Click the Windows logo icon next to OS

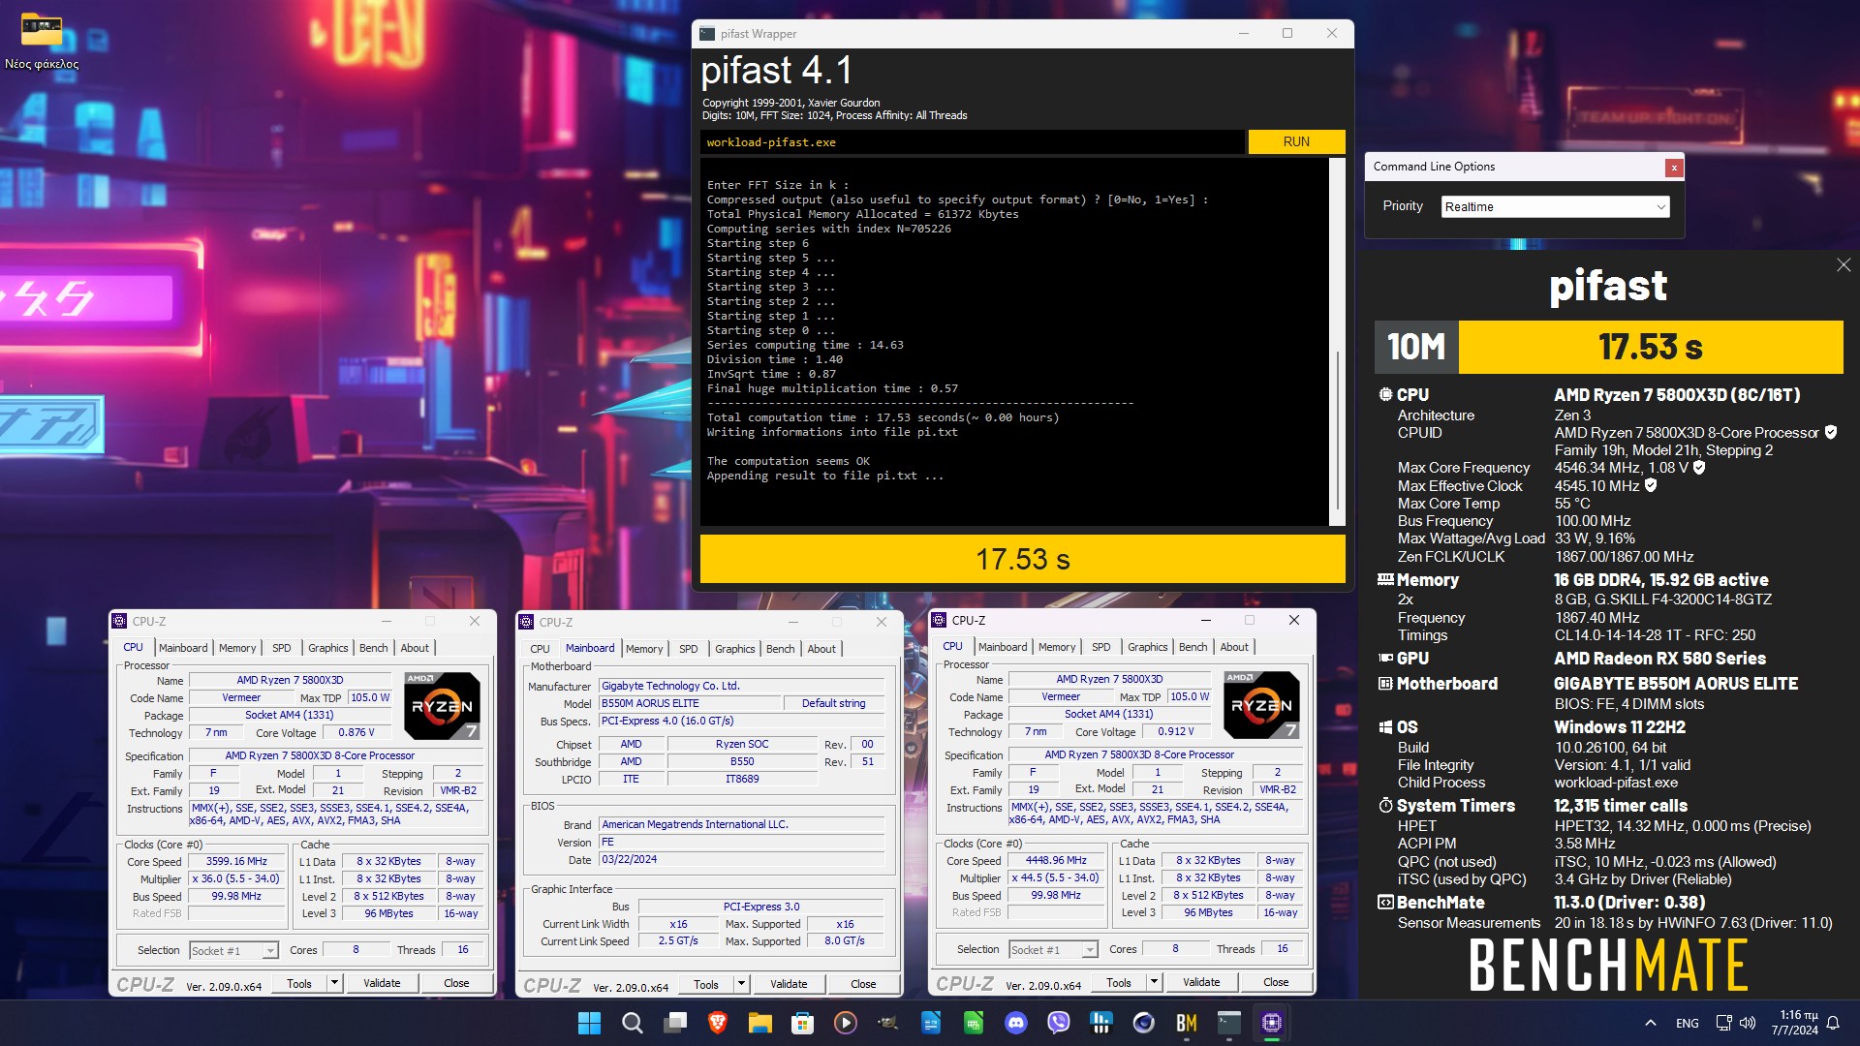[1385, 726]
